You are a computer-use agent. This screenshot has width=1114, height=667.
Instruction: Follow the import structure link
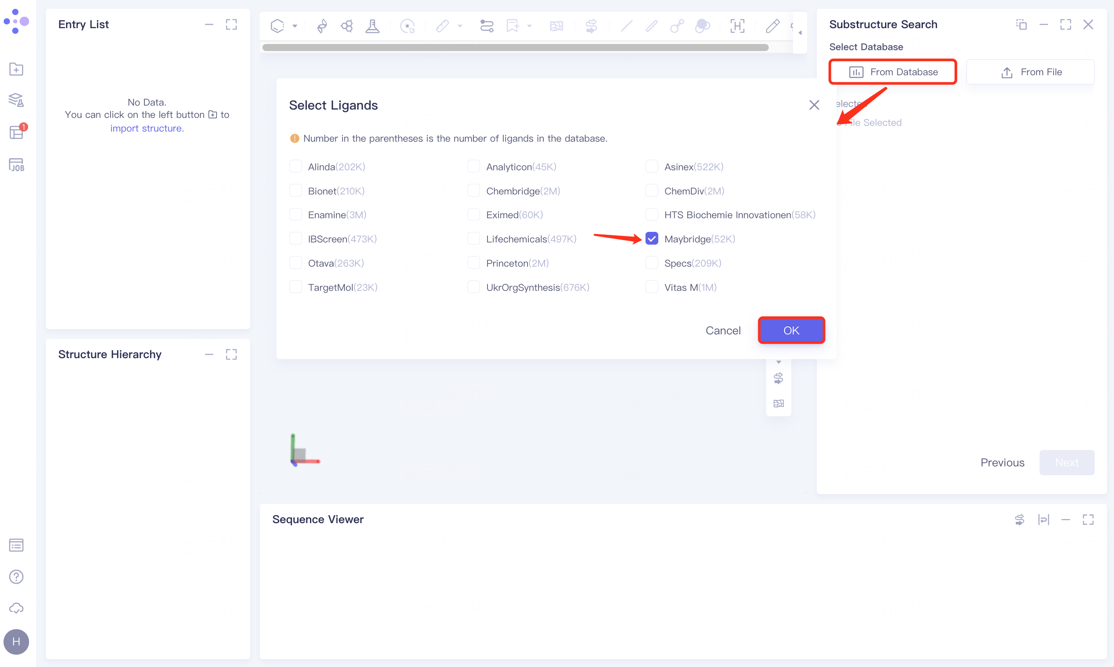click(147, 128)
